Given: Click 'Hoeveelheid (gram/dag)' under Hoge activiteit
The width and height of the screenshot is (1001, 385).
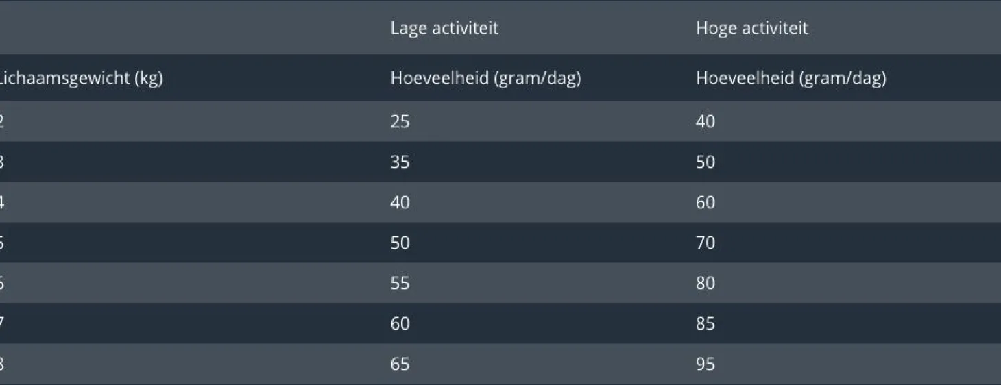Looking at the screenshot, I should click(x=791, y=78).
